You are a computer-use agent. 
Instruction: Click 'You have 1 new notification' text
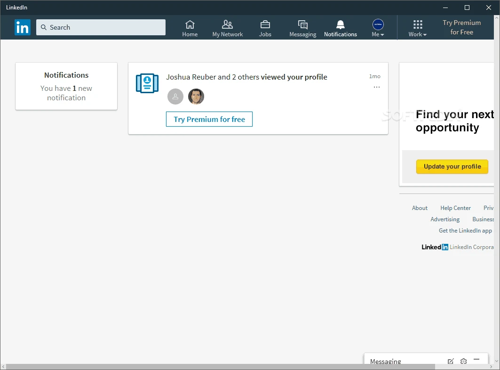click(x=66, y=93)
